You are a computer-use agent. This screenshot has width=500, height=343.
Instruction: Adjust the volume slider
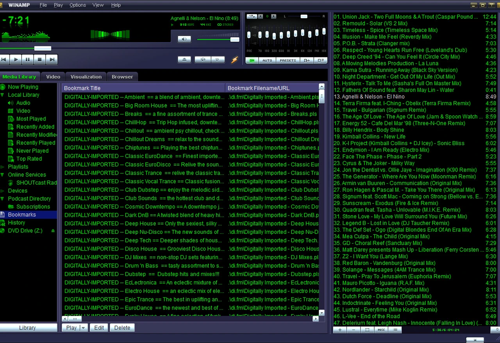[235, 39]
